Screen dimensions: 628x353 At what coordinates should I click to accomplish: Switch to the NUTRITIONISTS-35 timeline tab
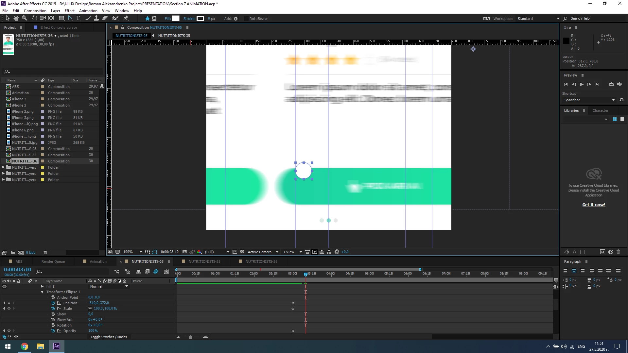coord(204,261)
